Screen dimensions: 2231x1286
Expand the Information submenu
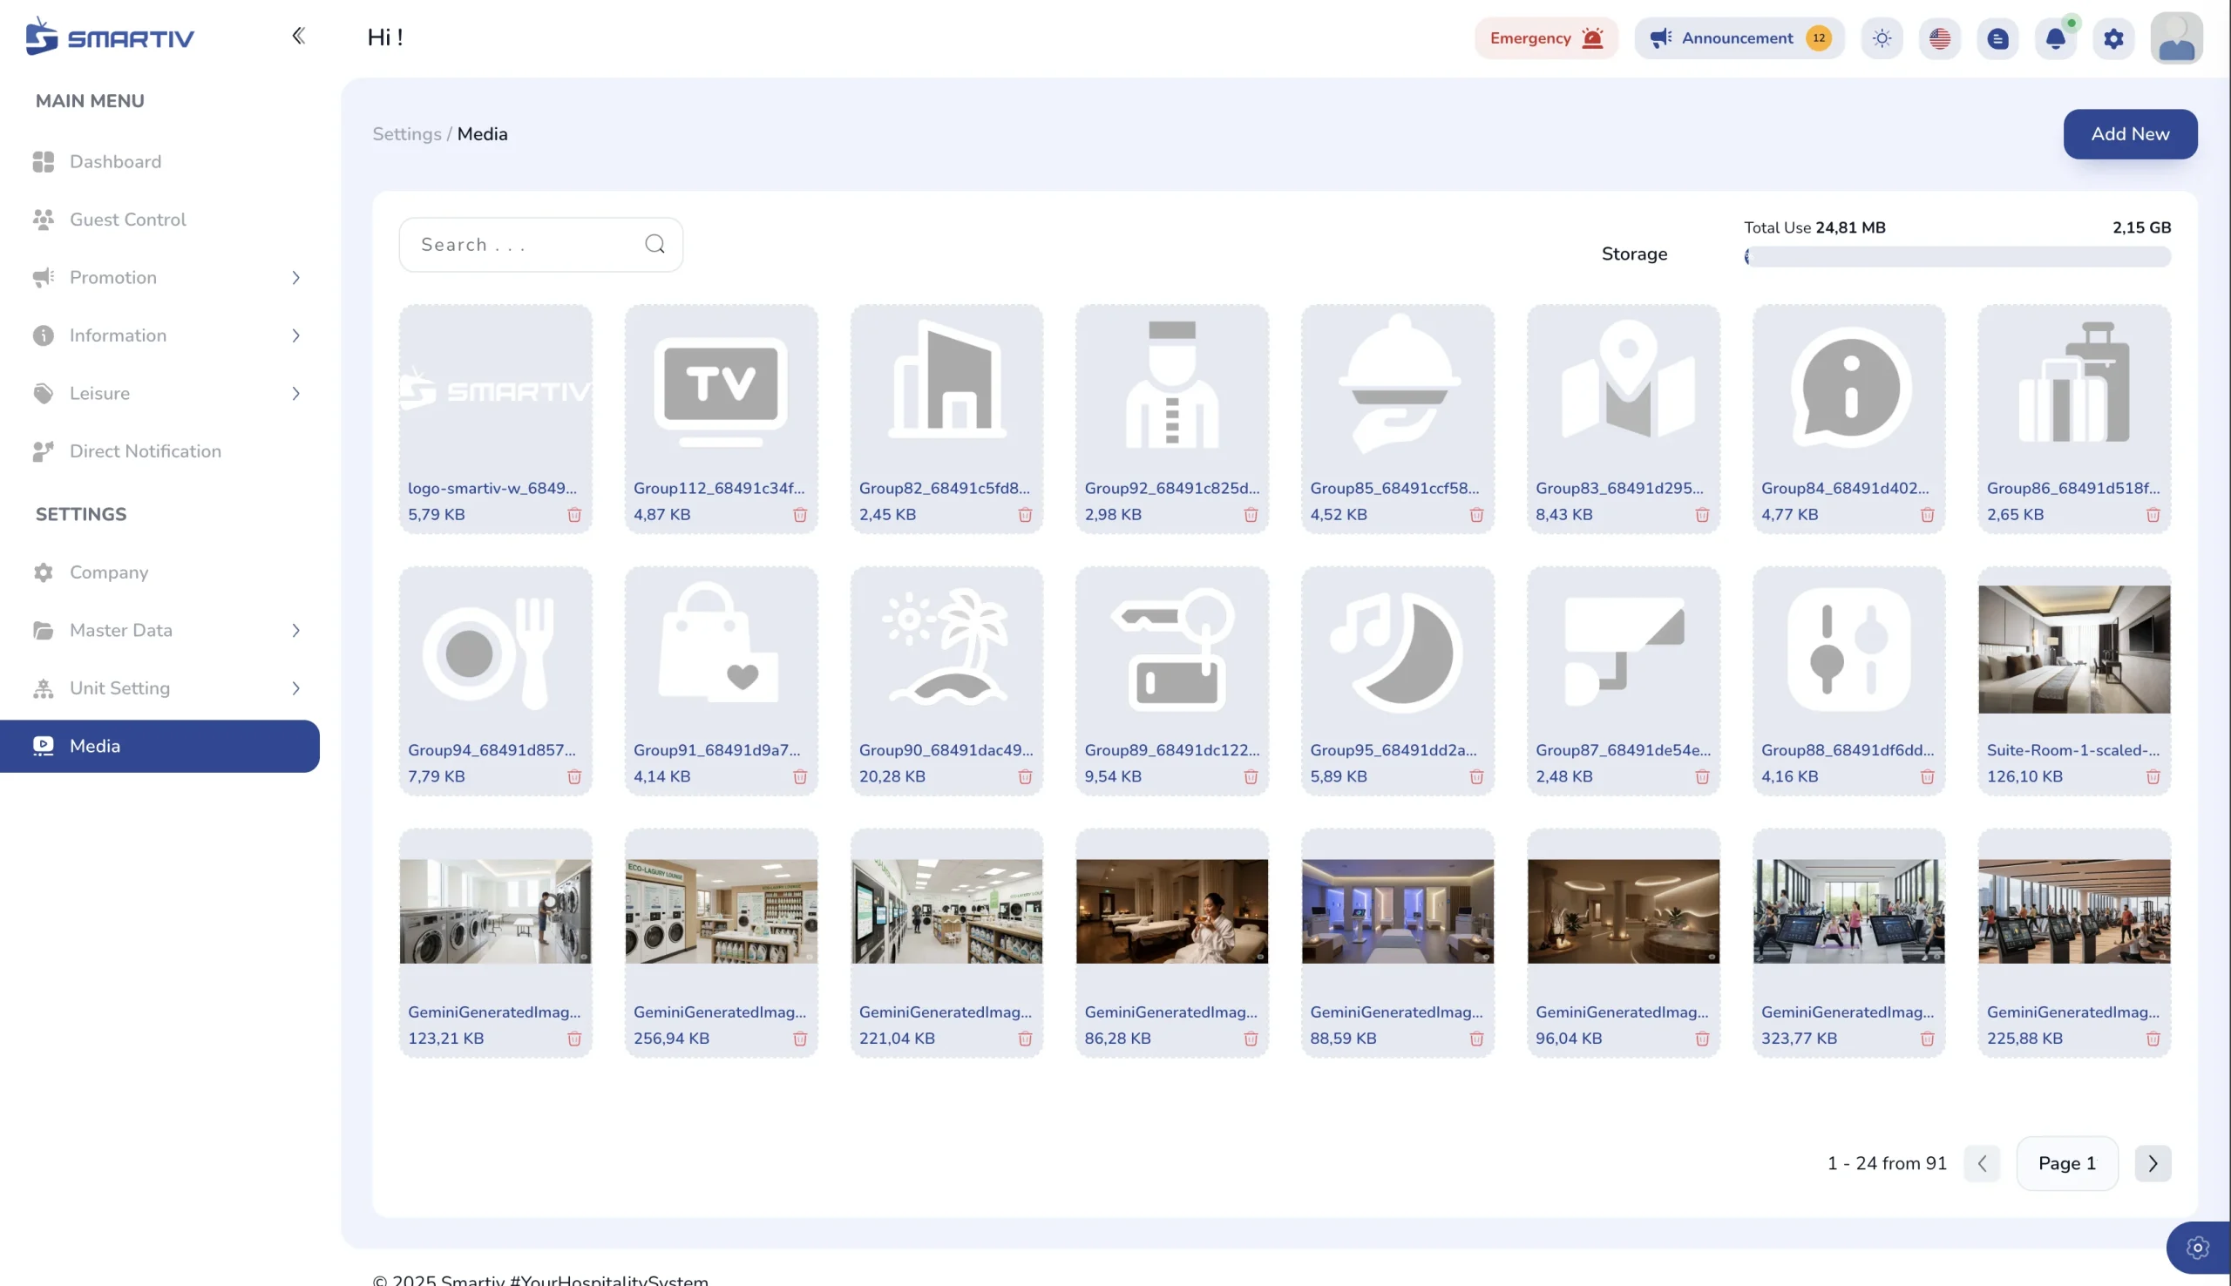click(295, 335)
